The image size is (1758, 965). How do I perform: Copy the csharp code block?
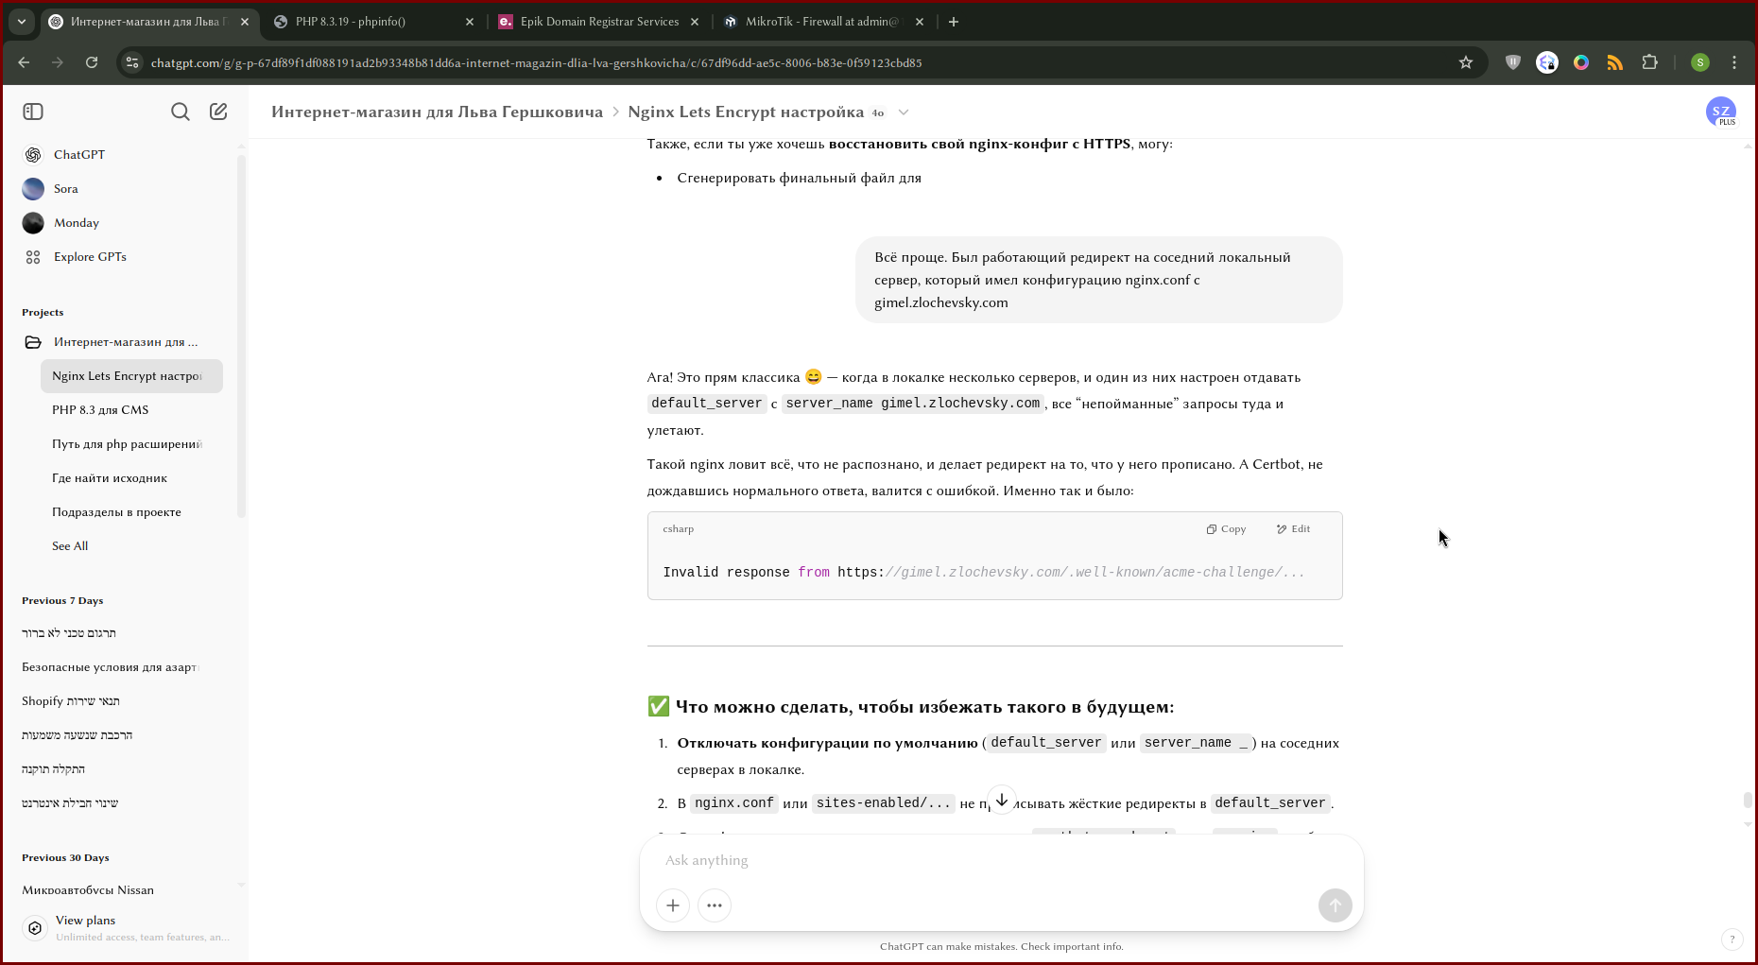[x=1226, y=529]
